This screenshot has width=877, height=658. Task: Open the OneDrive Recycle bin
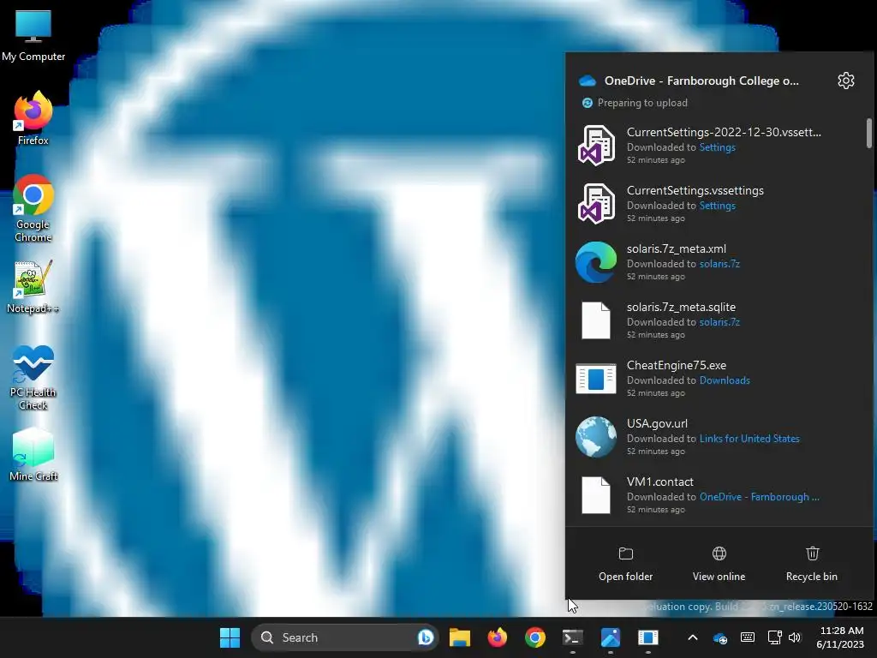[x=812, y=564]
